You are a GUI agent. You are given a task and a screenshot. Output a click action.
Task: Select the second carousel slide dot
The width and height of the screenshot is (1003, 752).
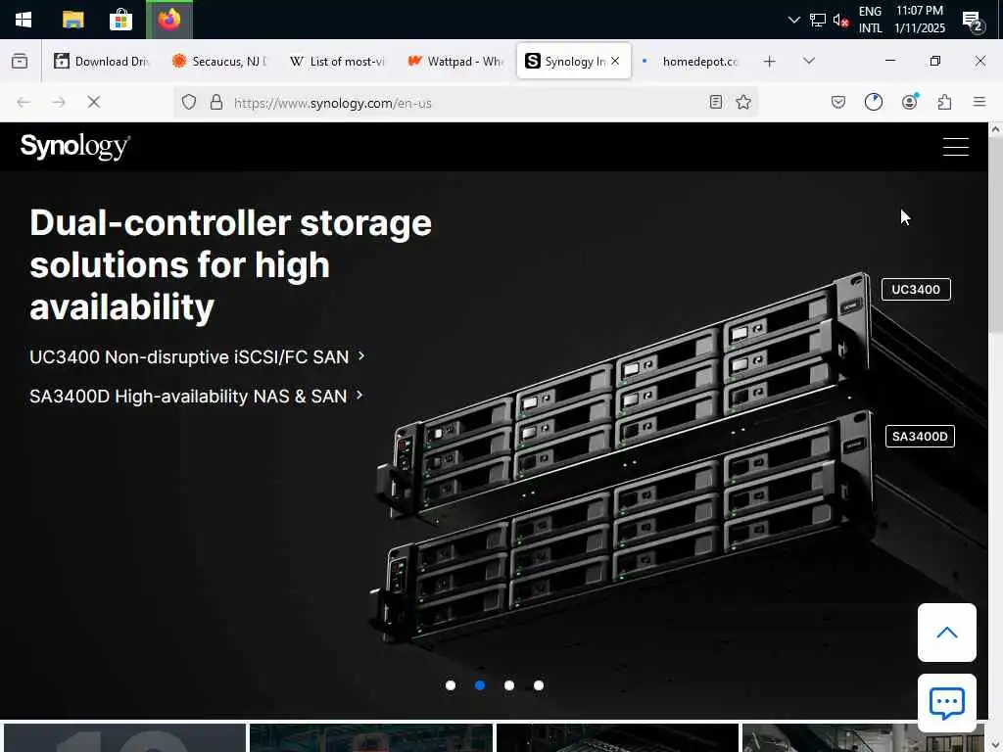[480, 685]
